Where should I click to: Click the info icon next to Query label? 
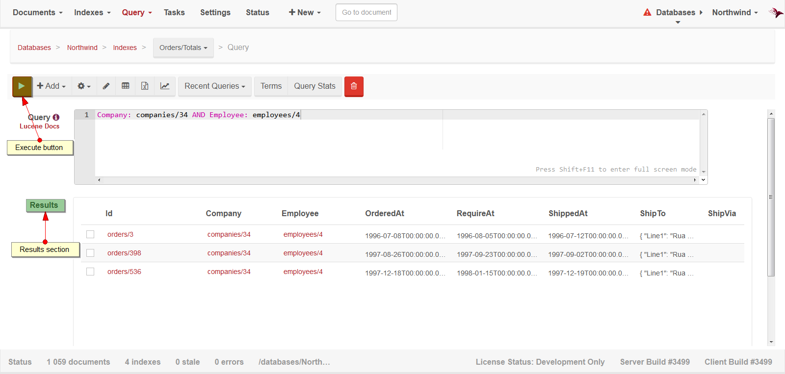[x=56, y=117]
